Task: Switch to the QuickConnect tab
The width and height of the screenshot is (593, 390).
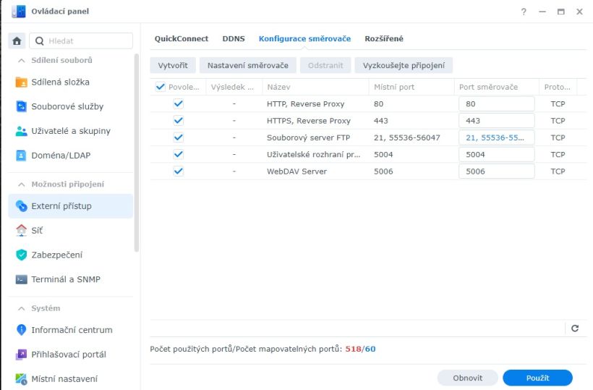Action: (x=182, y=39)
